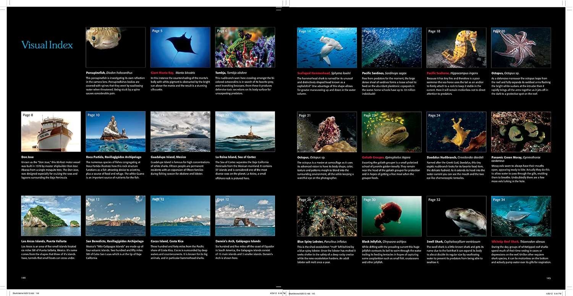Click the title 'Porcupinefish, Diodon holocanthus'
This screenshot has height=296, width=573.
coord(110,73)
